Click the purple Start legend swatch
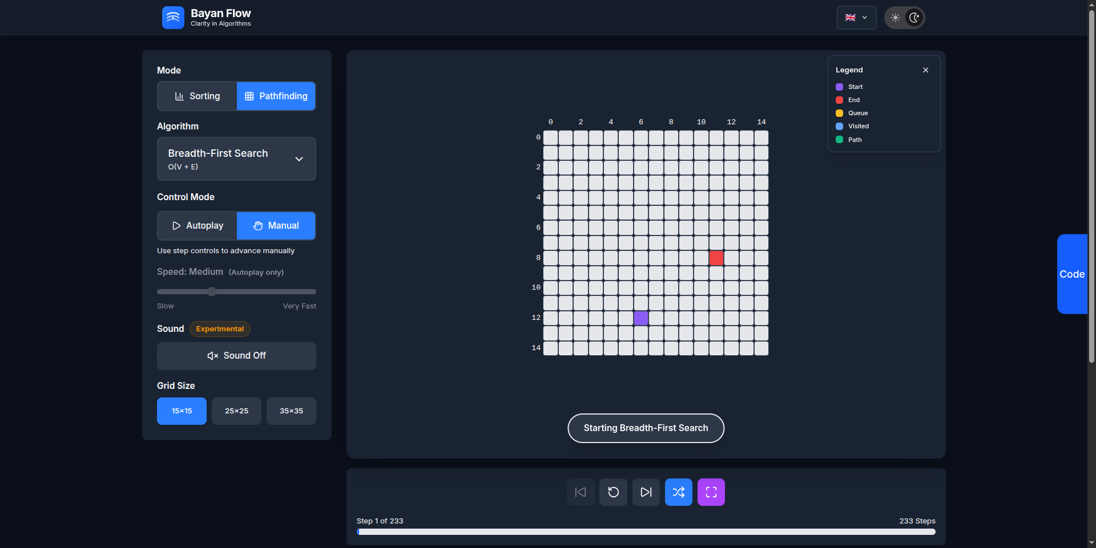The width and height of the screenshot is (1096, 548). [839, 87]
